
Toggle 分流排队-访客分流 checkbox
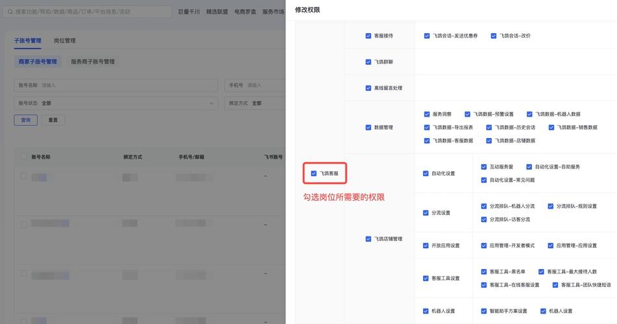point(484,220)
